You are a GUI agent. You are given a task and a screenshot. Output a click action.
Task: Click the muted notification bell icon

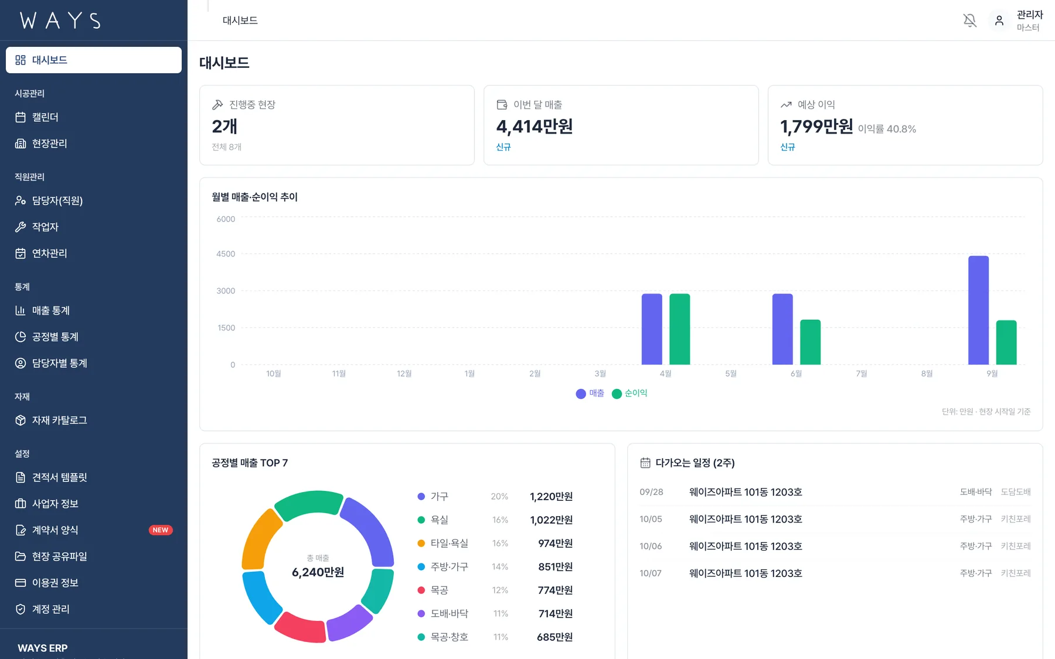coord(970,21)
